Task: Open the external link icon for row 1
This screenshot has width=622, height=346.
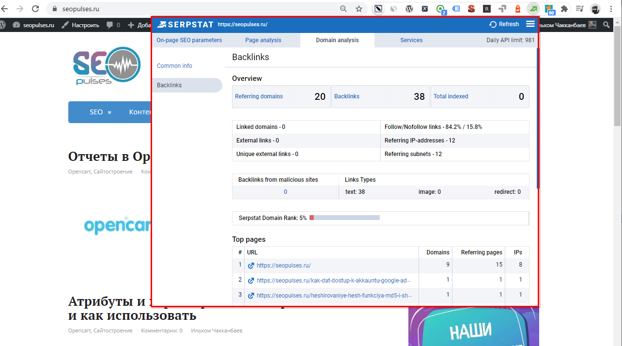Action: click(x=251, y=266)
